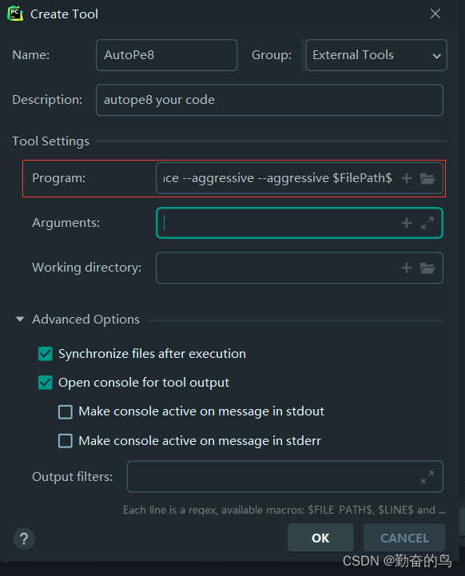Browse folder icon for Working directory

(x=427, y=268)
